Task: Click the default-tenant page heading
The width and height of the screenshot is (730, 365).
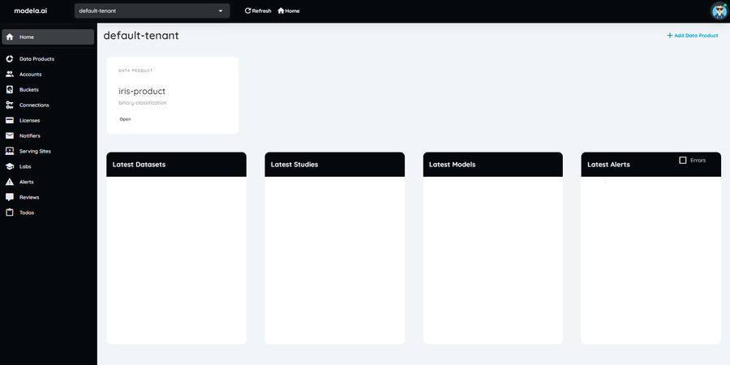Action: [141, 36]
